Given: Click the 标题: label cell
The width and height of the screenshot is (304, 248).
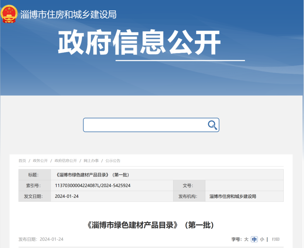Looking at the screenshot, I should 34,175.
